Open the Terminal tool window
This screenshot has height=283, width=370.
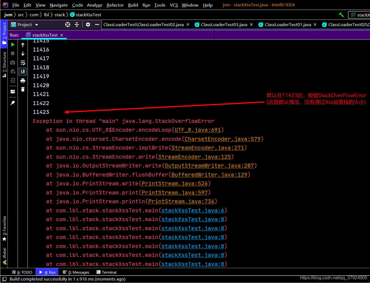[106, 272]
